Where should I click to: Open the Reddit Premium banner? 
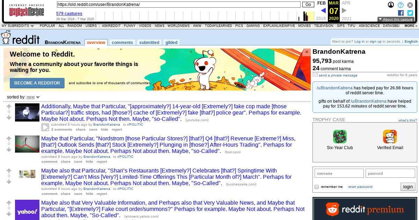(x=365, y=209)
